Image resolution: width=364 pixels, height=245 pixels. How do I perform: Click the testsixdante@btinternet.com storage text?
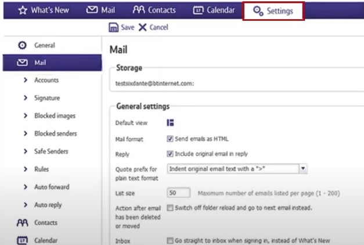point(154,83)
